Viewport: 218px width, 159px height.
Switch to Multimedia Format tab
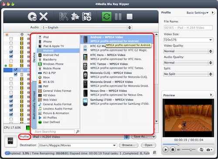coord(34,105)
